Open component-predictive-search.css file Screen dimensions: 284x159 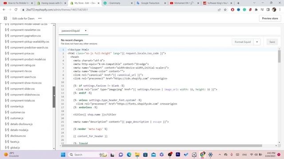coord(29,48)
